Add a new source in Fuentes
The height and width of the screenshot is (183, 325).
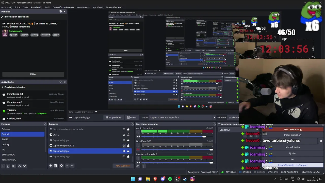(51, 166)
